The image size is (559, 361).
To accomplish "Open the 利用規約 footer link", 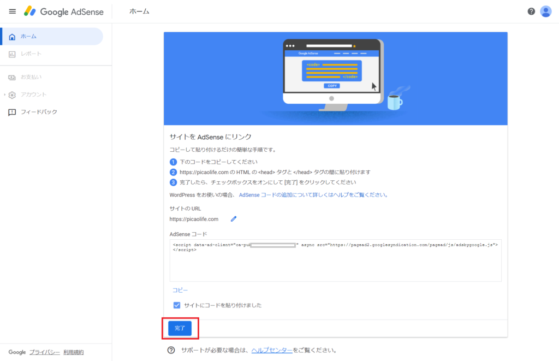I will tap(74, 352).
